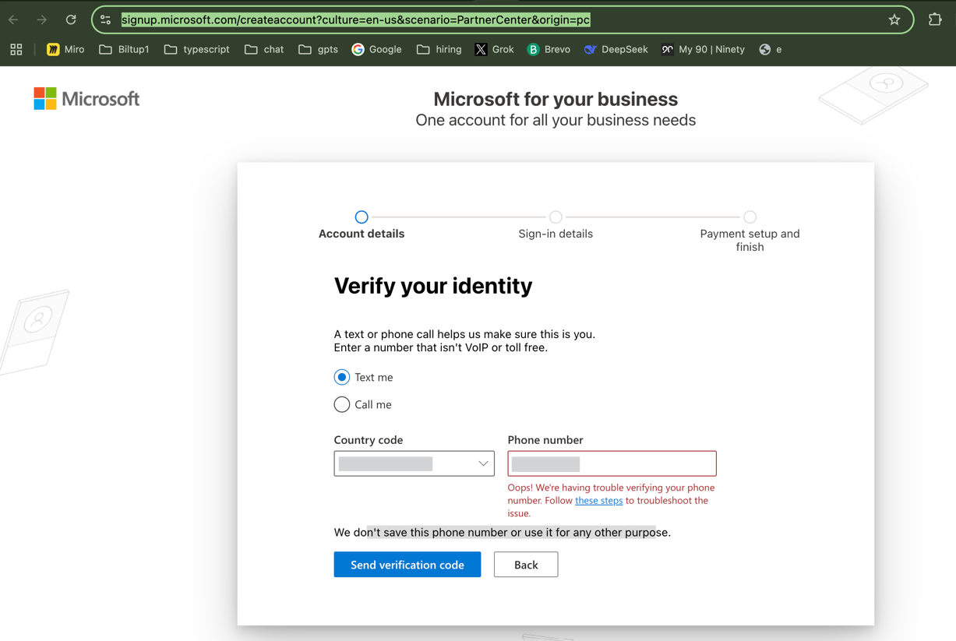Image resolution: width=956 pixels, height=641 pixels.
Task: Click the site permissions icon in address bar
Action: [105, 19]
